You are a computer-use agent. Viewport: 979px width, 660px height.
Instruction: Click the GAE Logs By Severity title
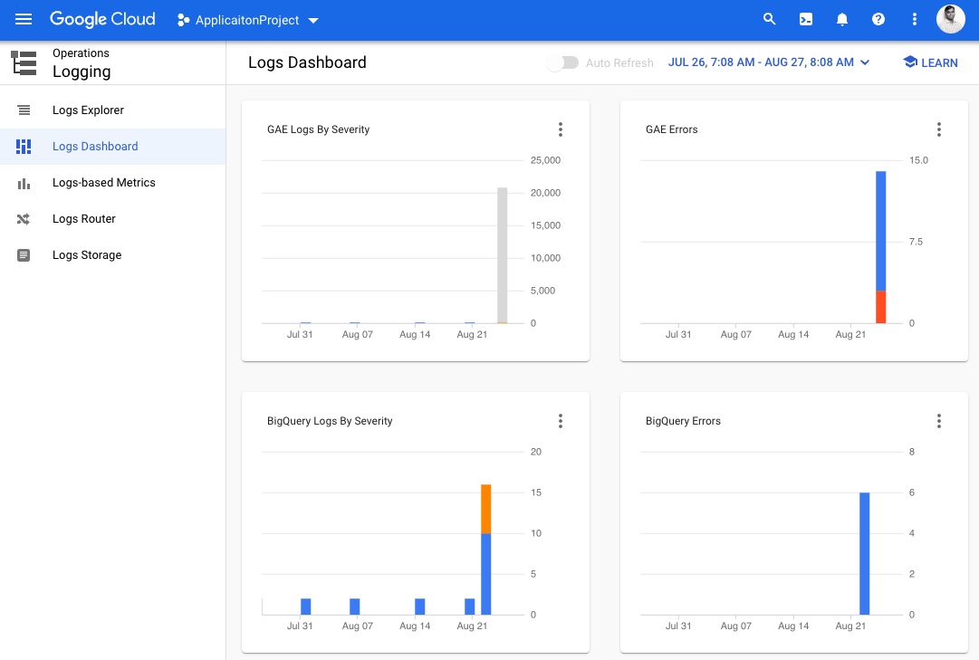[x=319, y=129]
